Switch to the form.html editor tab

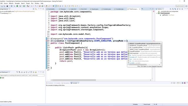pos(83,9)
